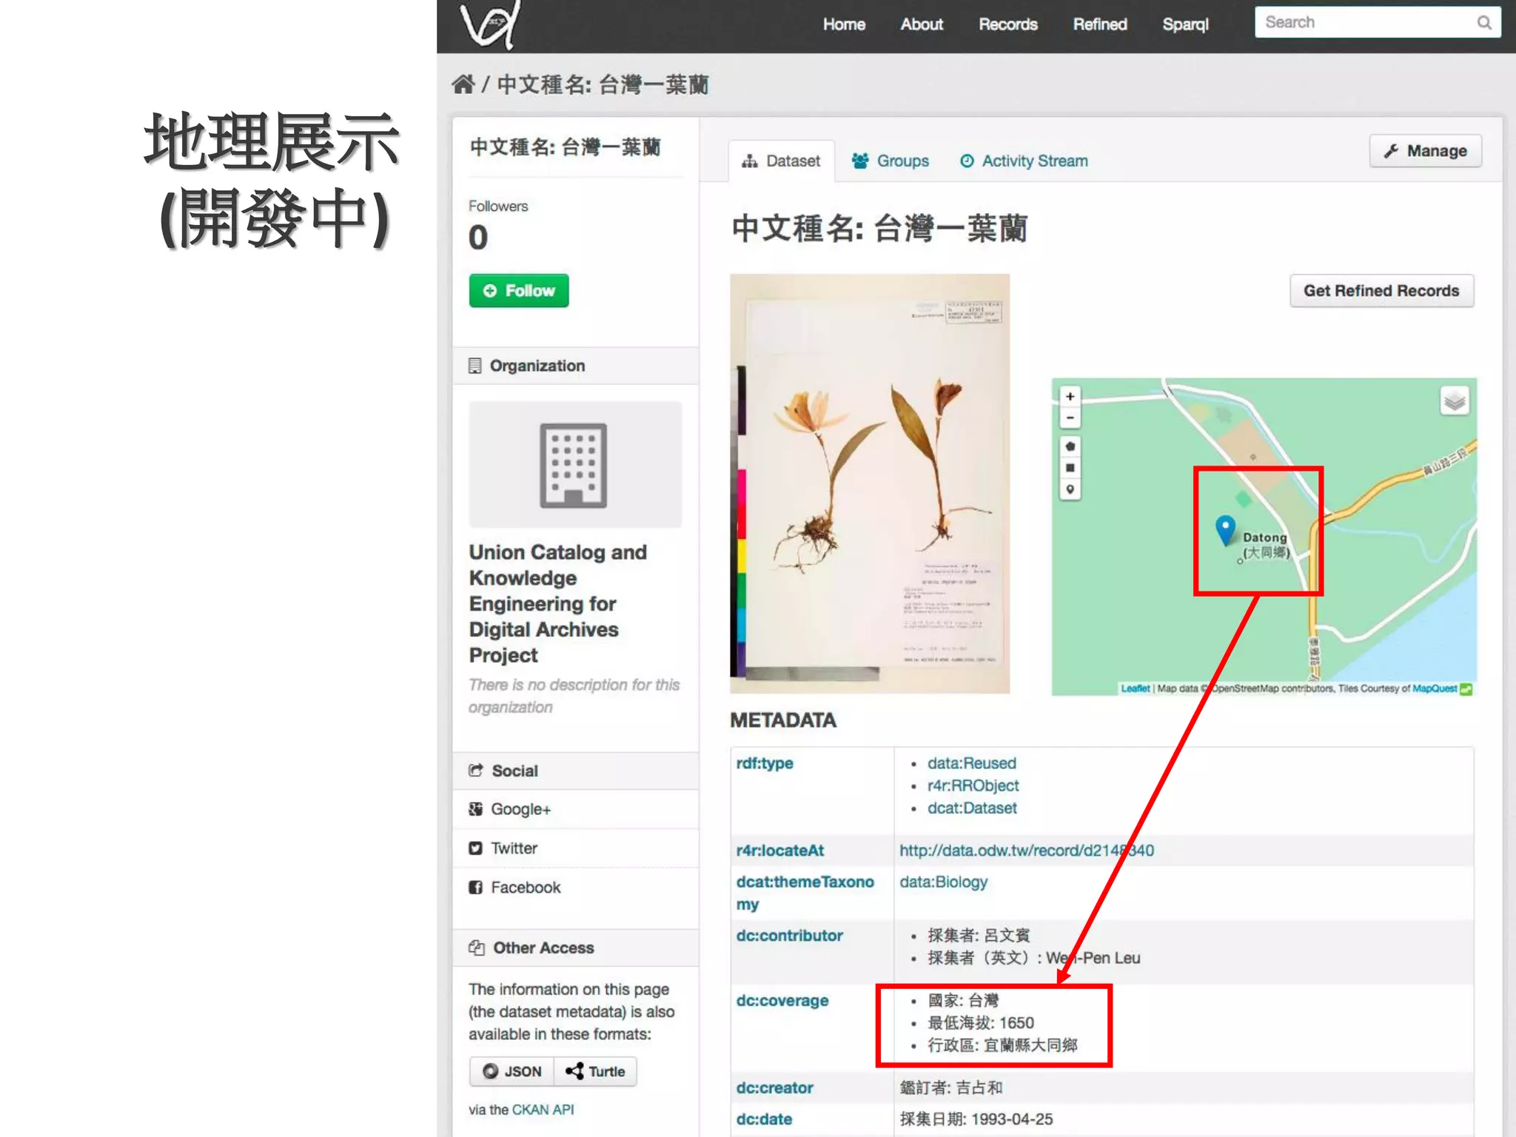This screenshot has height=1137, width=1516.
Task: Click the site logo in the header
Action: (x=490, y=24)
